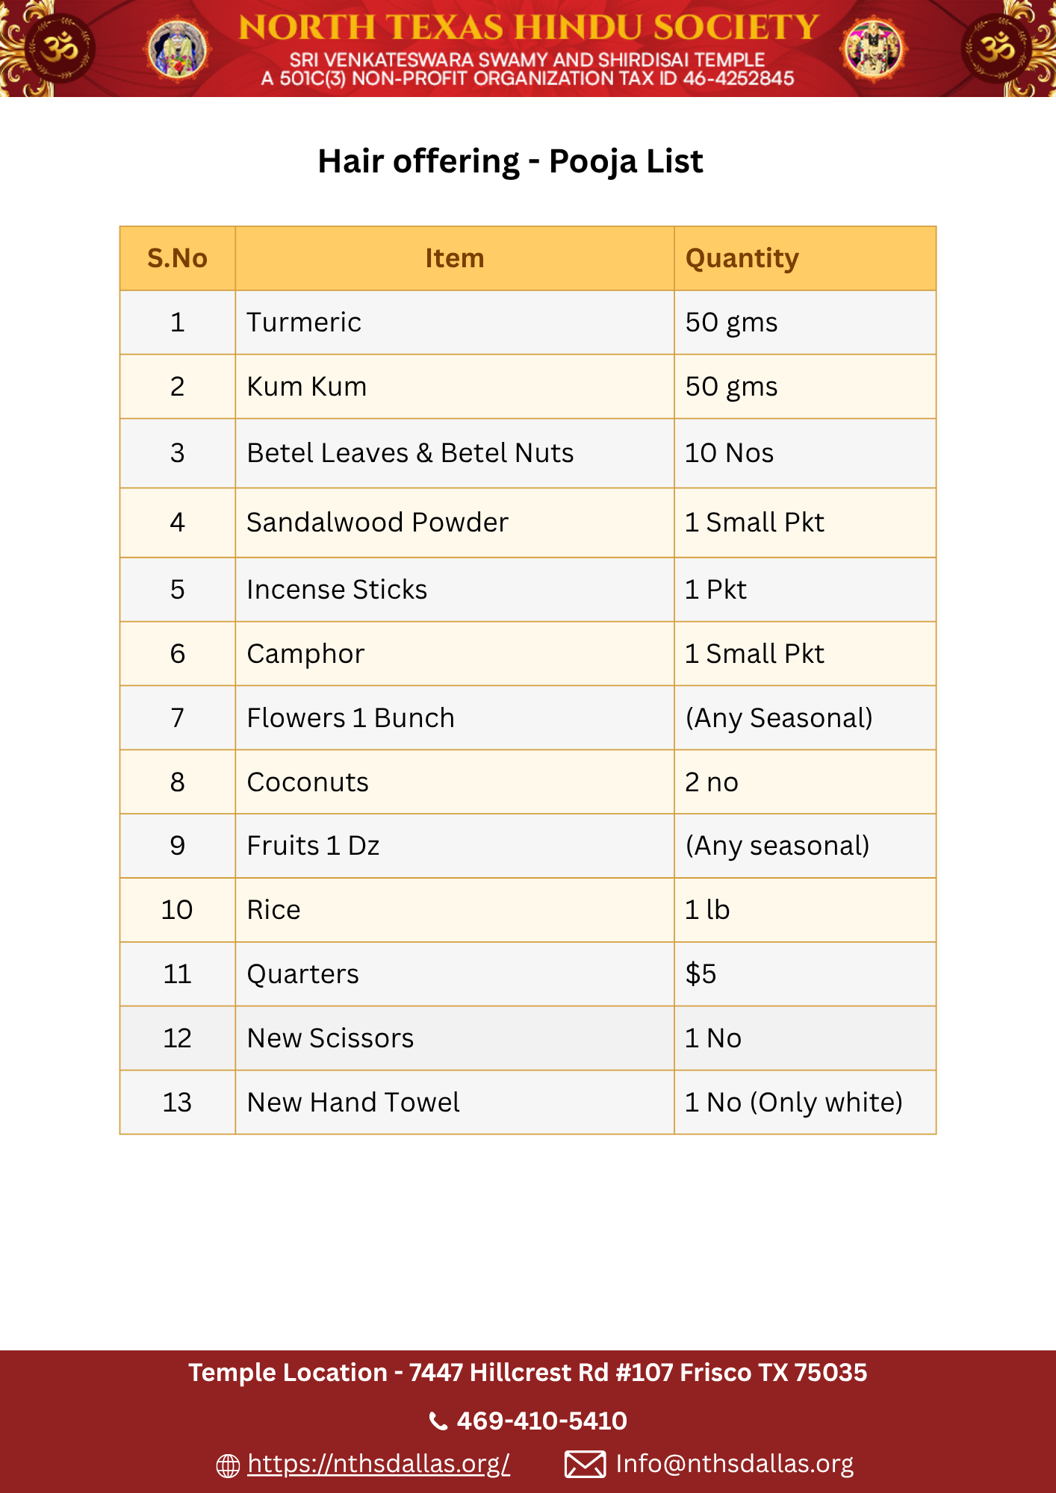Select the Hair offering - Pooja List title
This screenshot has height=1493, width=1056.
click(510, 161)
